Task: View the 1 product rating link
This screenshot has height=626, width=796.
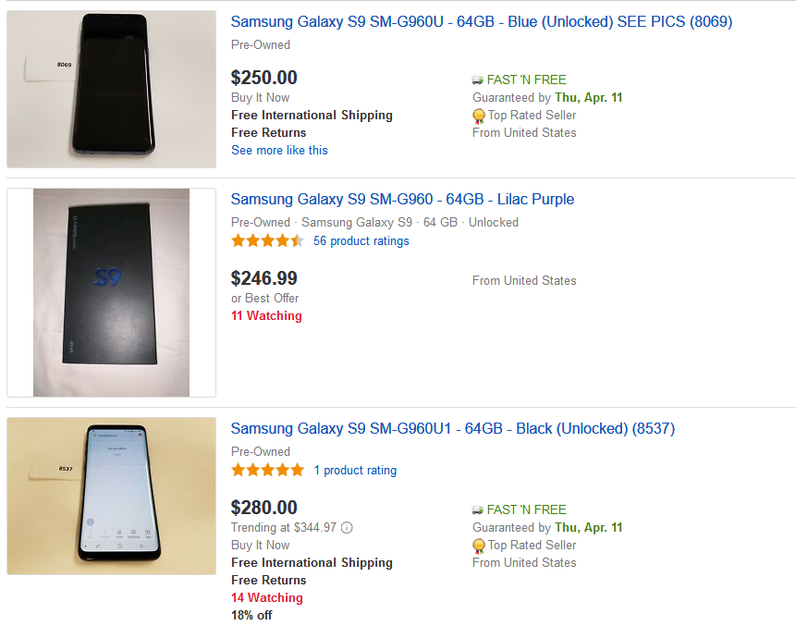Action: click(355, 471)
